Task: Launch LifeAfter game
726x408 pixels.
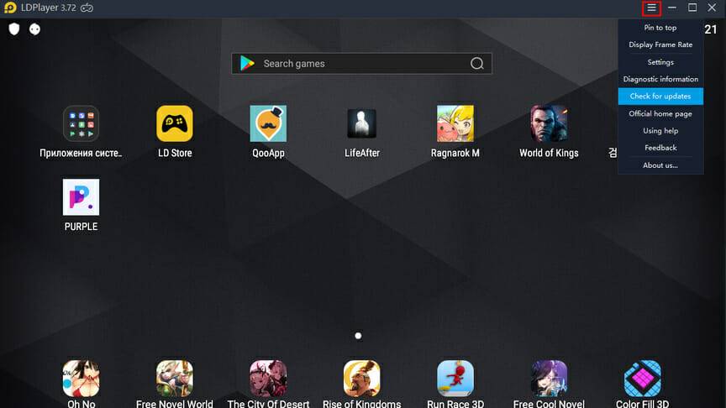Action: 361,123
